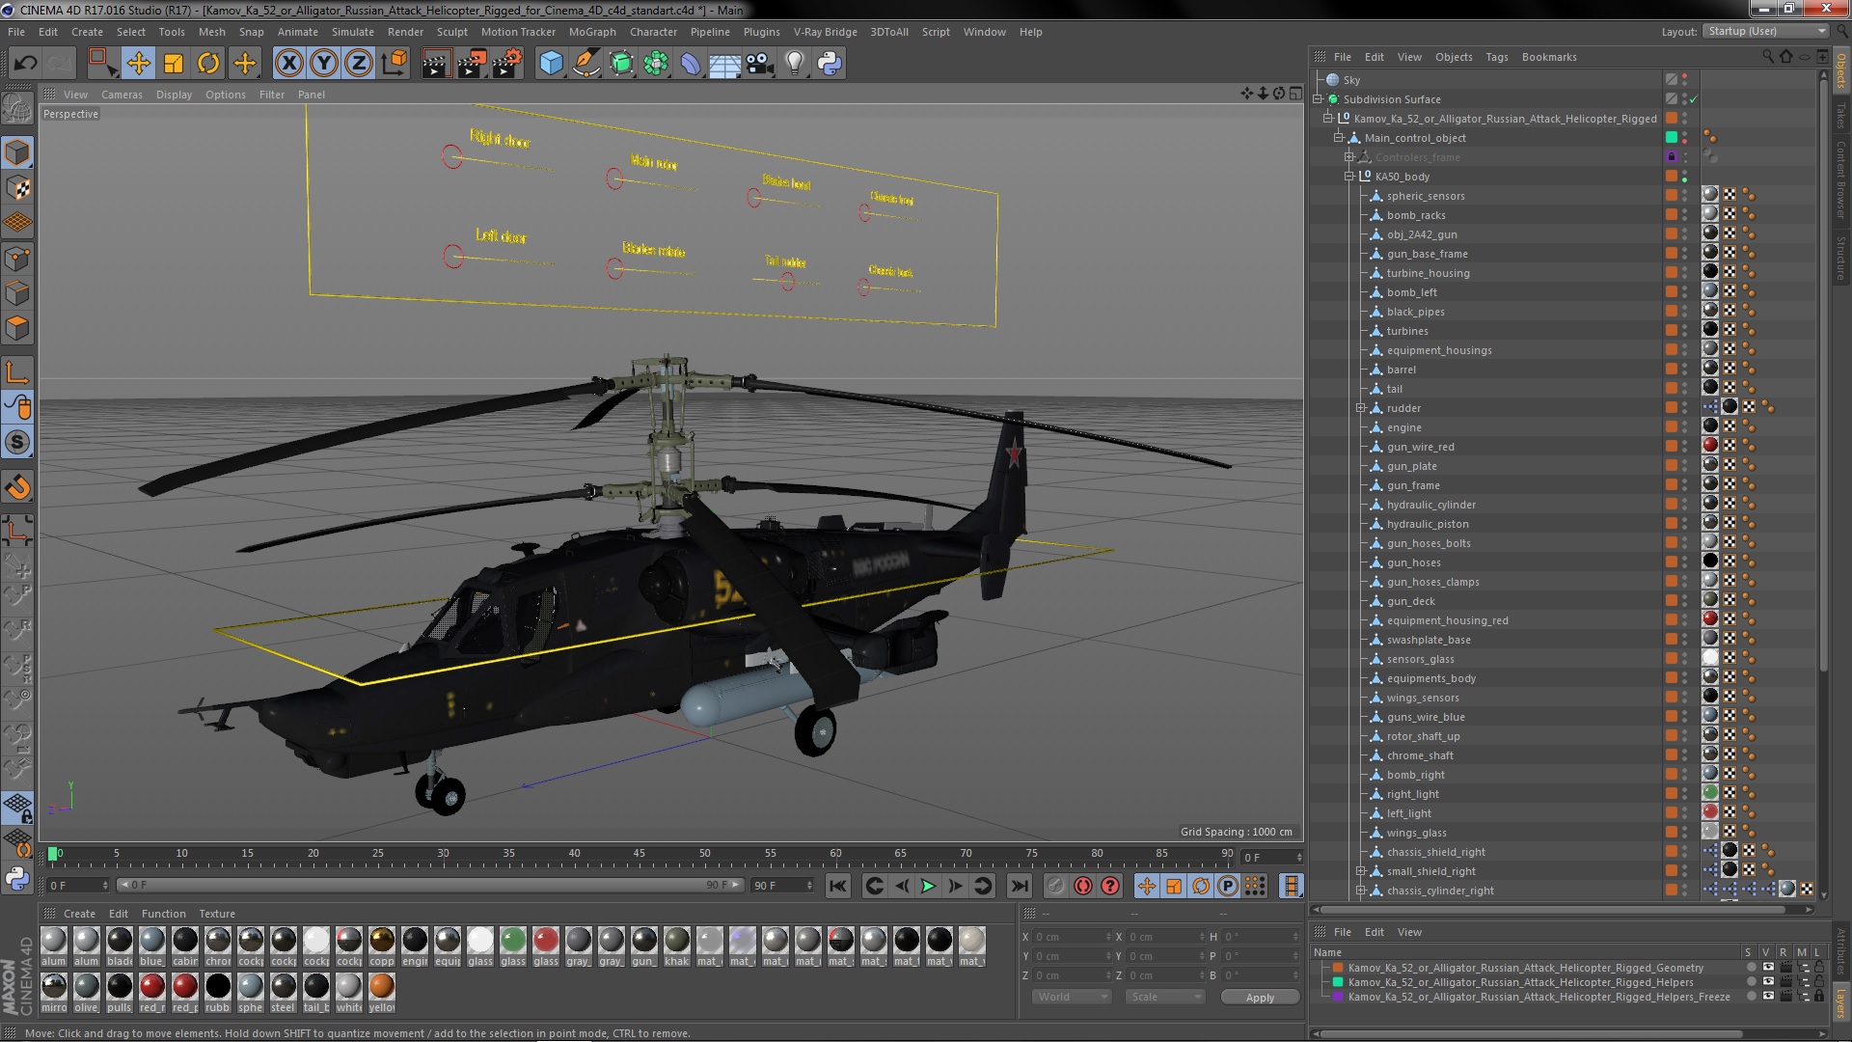This screenshot has width=1852, height=1042.
Task: Add a Cube primitive object
Action: pyautogui.click(x=551, y=64)
